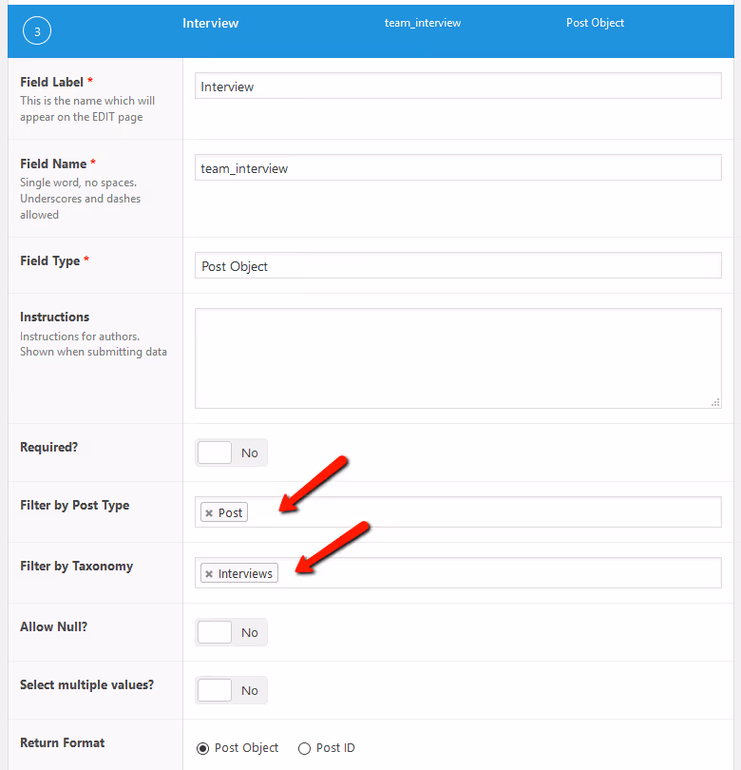The width and height of the screenshot is (741, 770).
Task: Toggle the Required? switch
Action: [231, 452]
